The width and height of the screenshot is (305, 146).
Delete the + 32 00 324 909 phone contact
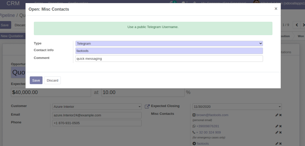point(280,132)
